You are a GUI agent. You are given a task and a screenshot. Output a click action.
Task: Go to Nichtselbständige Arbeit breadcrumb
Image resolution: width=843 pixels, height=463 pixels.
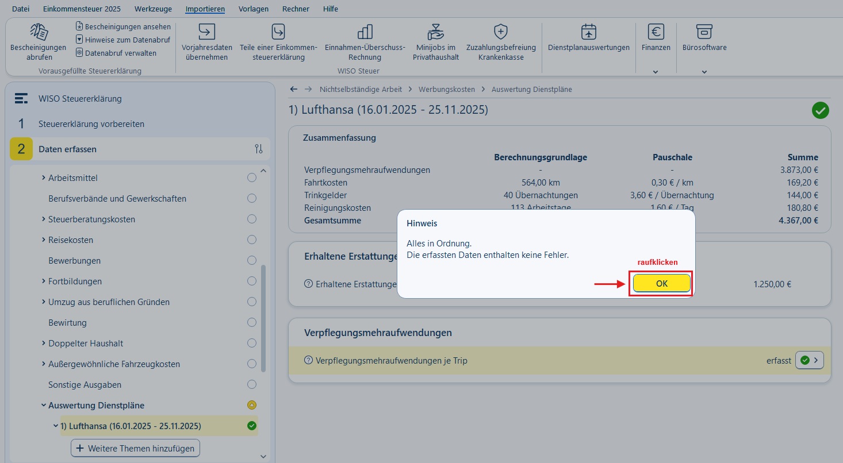(x=361, y=89)
